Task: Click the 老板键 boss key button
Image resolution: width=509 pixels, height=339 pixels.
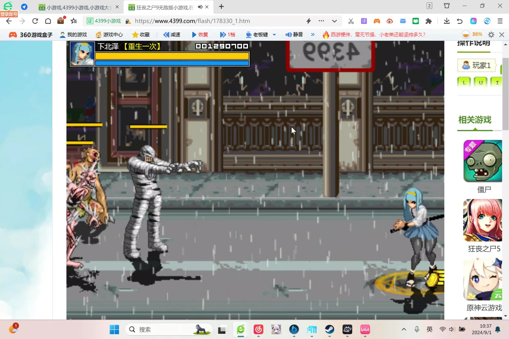Action: (x=257, y=35)
